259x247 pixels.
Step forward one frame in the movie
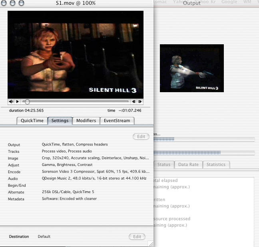140,102
